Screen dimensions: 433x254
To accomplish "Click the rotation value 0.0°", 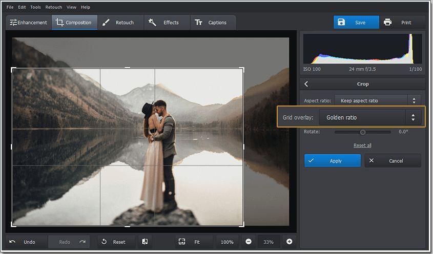I will pyautogui.click(x=403, y=132).
